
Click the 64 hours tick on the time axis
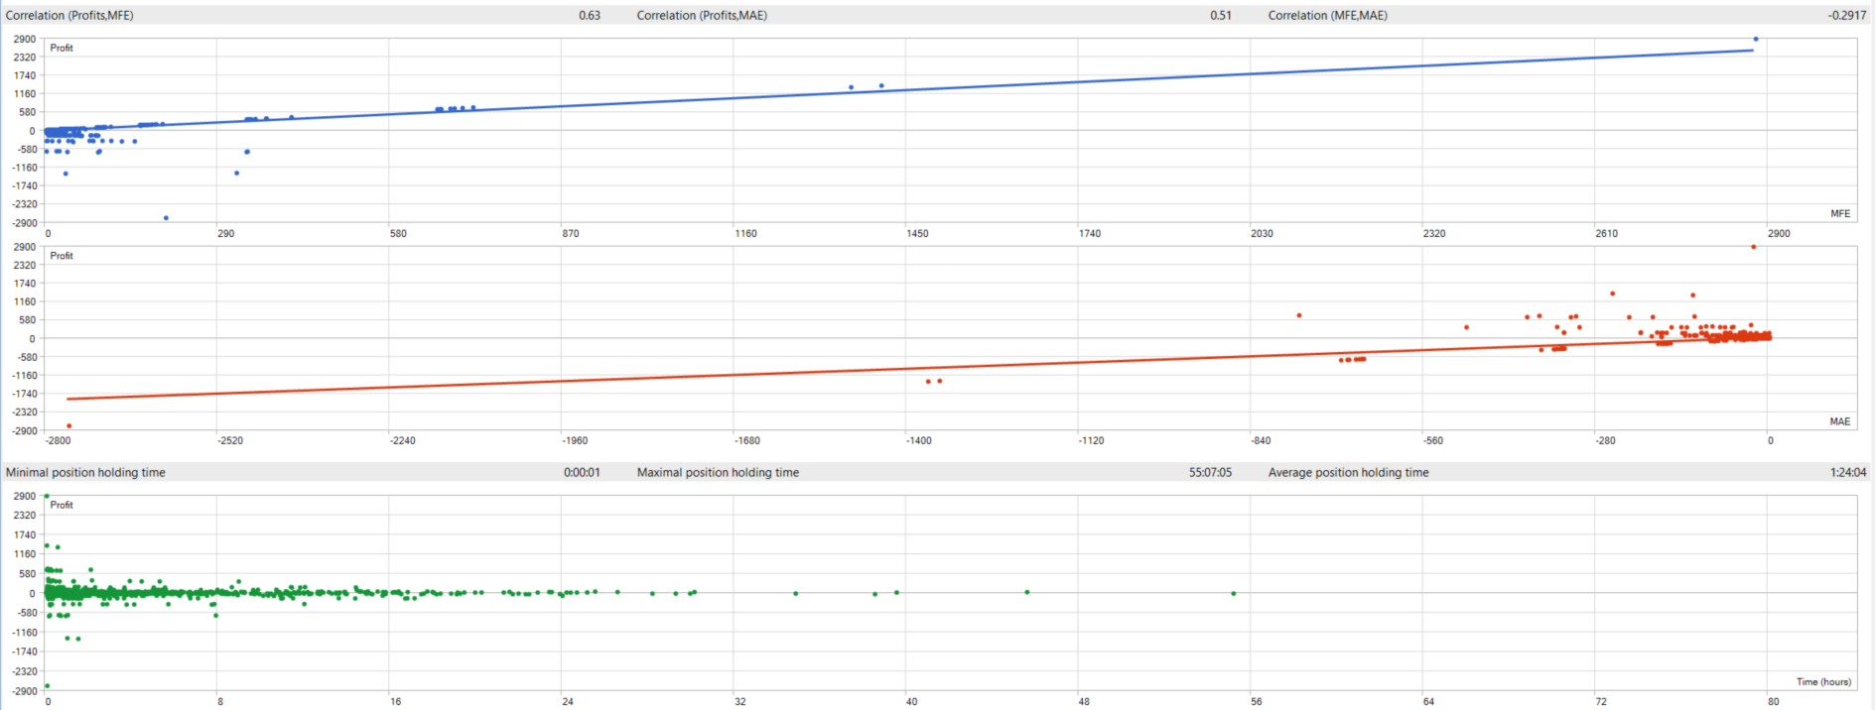pyautogui.click(x=1428, y=701)
